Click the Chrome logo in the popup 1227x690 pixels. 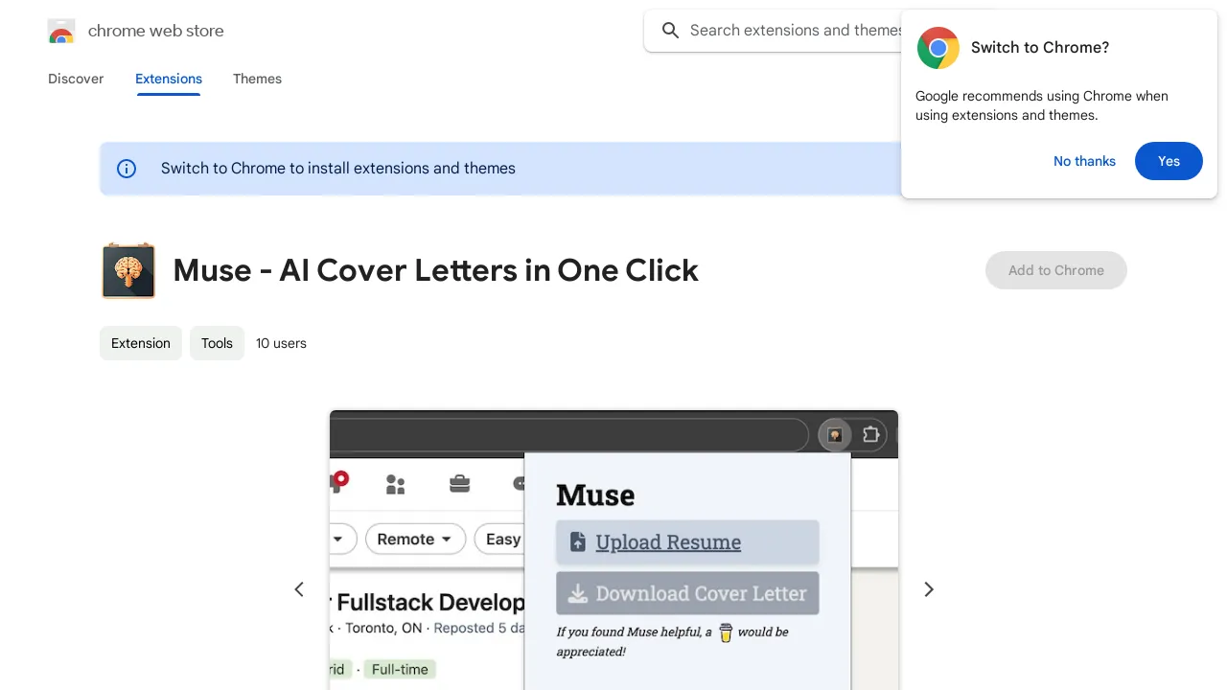point(938,48)
